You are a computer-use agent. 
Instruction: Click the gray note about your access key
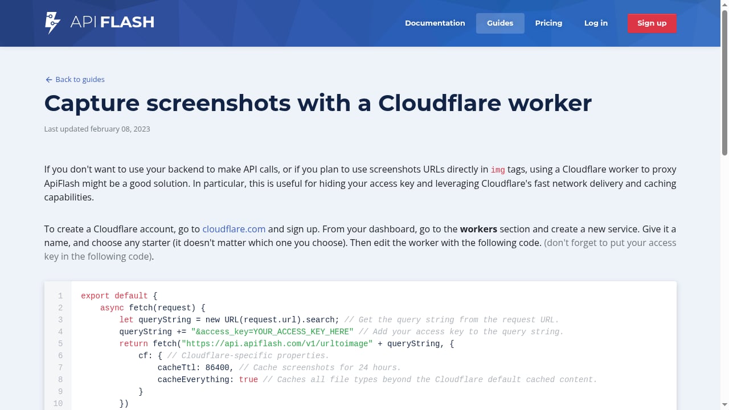point(361,249)
